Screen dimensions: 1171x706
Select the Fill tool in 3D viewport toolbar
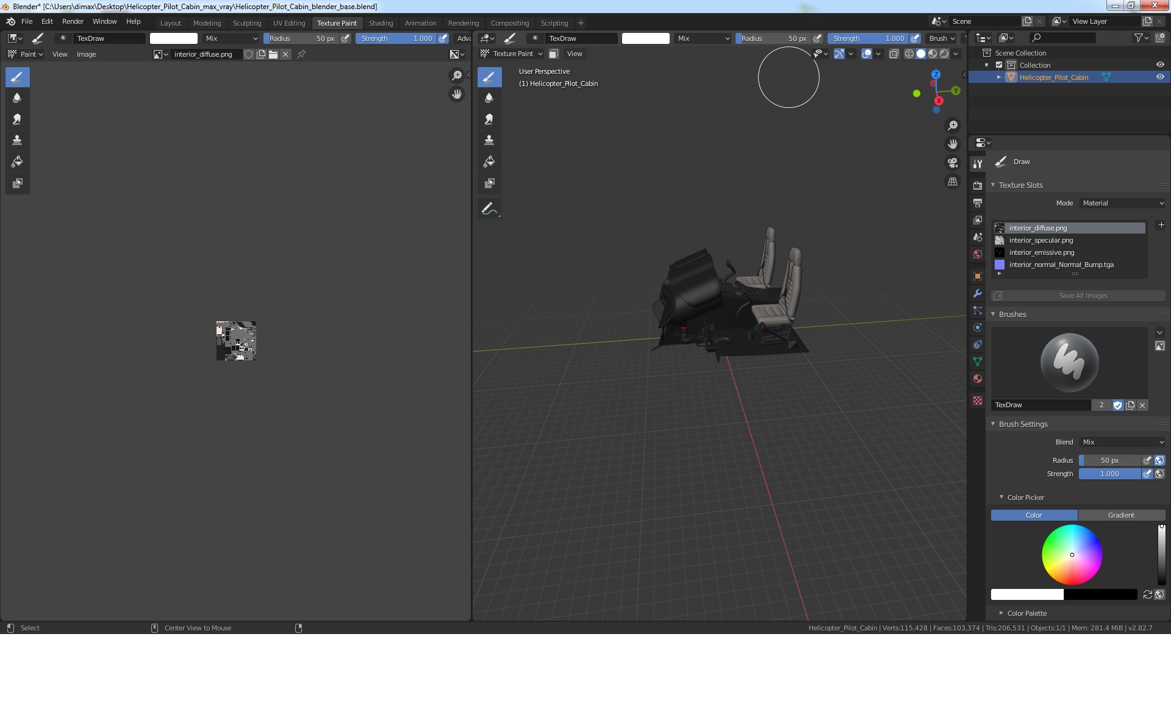[x=489, y=162]
